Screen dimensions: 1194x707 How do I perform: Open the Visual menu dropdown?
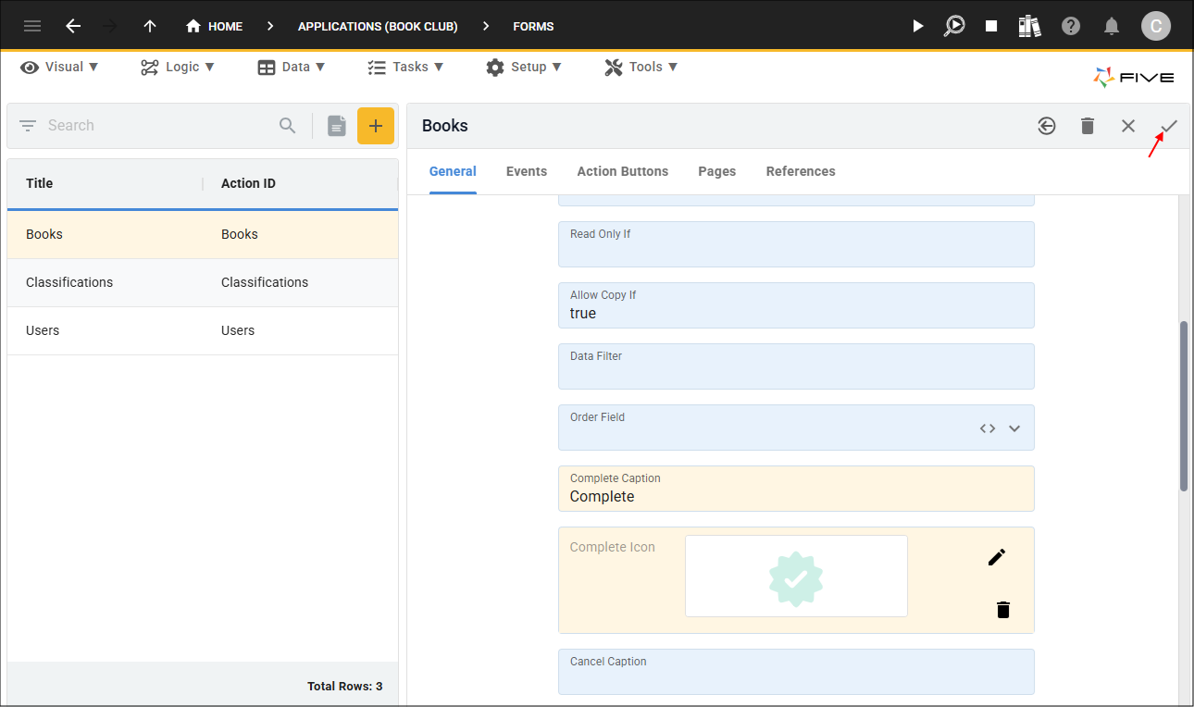(x=59, y=67)
